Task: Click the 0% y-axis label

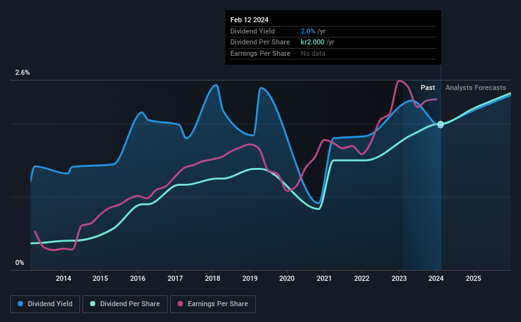Action: 20,262
